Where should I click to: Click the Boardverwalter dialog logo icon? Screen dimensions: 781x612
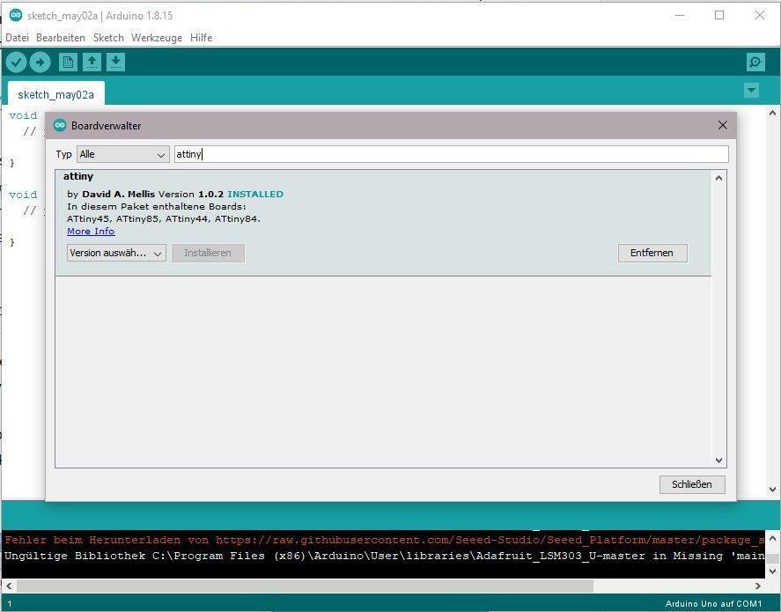click(x=60, y=126)
